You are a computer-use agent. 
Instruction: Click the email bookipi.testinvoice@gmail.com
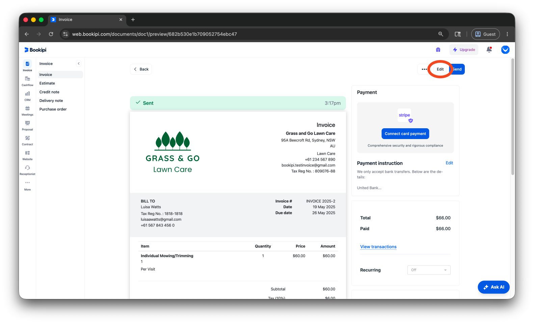pyautogui.click(x=308, y=165)
